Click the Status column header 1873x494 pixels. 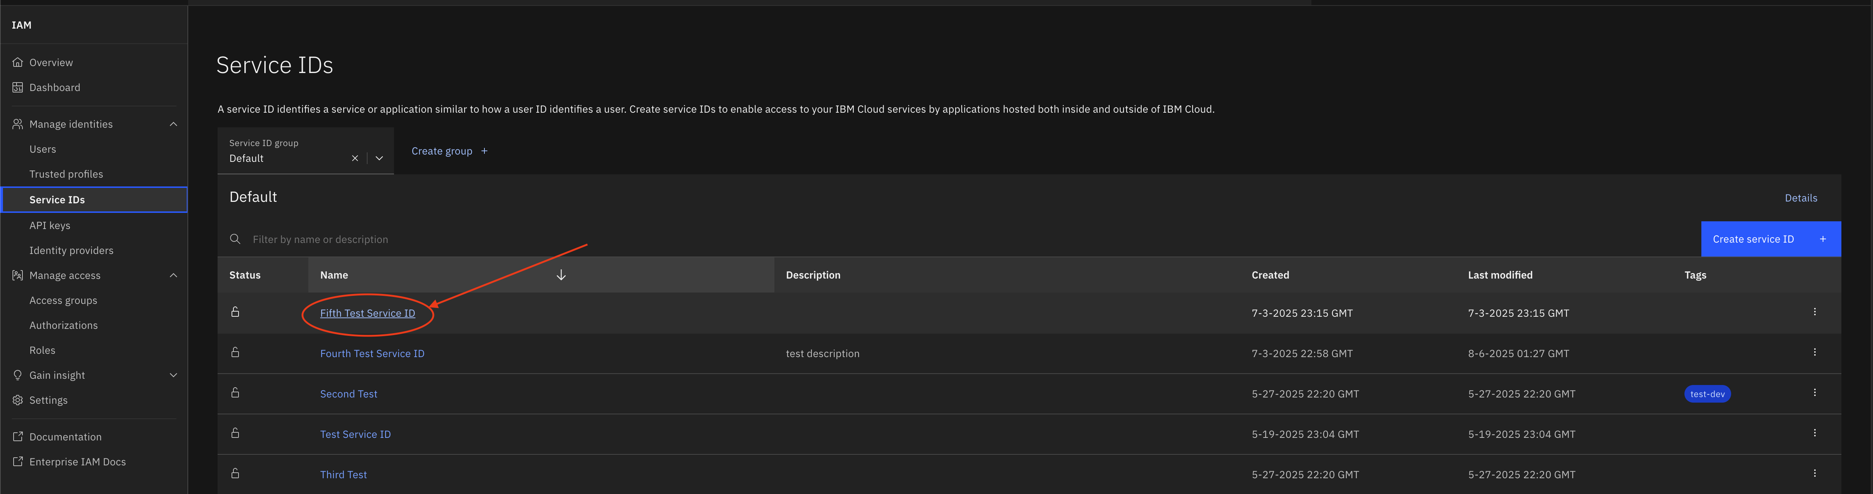click(x=245, y=275)
